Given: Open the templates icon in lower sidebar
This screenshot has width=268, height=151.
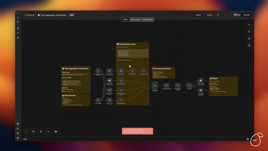Looking at the screenshot, I should [18, 124].
